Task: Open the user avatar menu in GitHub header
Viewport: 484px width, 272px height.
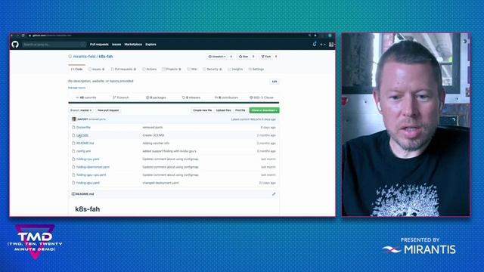Action: (331, 45)
